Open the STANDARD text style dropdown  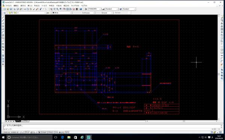(x=94, y=9)
